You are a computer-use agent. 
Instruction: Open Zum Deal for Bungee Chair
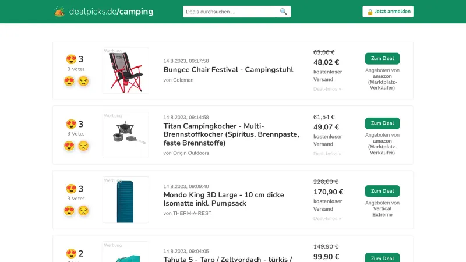pyautogui.click(x=382, y=58)
